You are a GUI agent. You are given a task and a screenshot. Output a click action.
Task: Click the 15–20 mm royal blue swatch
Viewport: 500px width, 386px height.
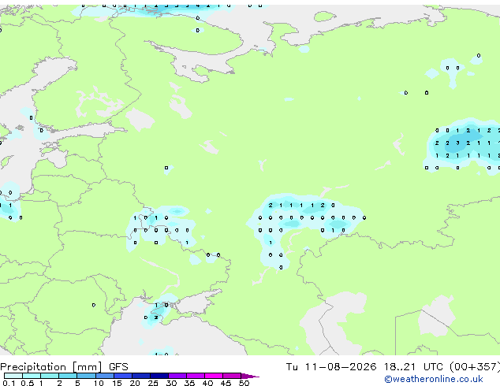click(x=122, y=376)
